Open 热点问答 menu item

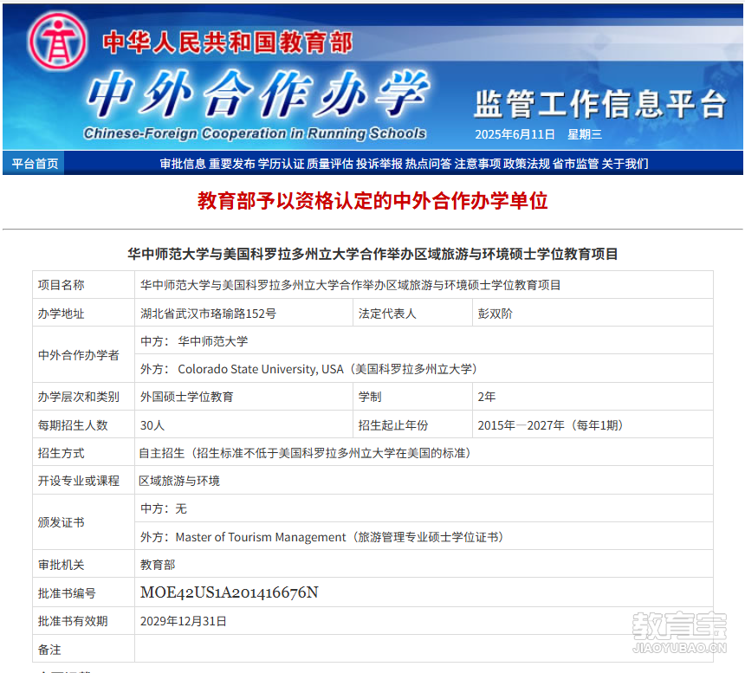(x=428, y=164)
